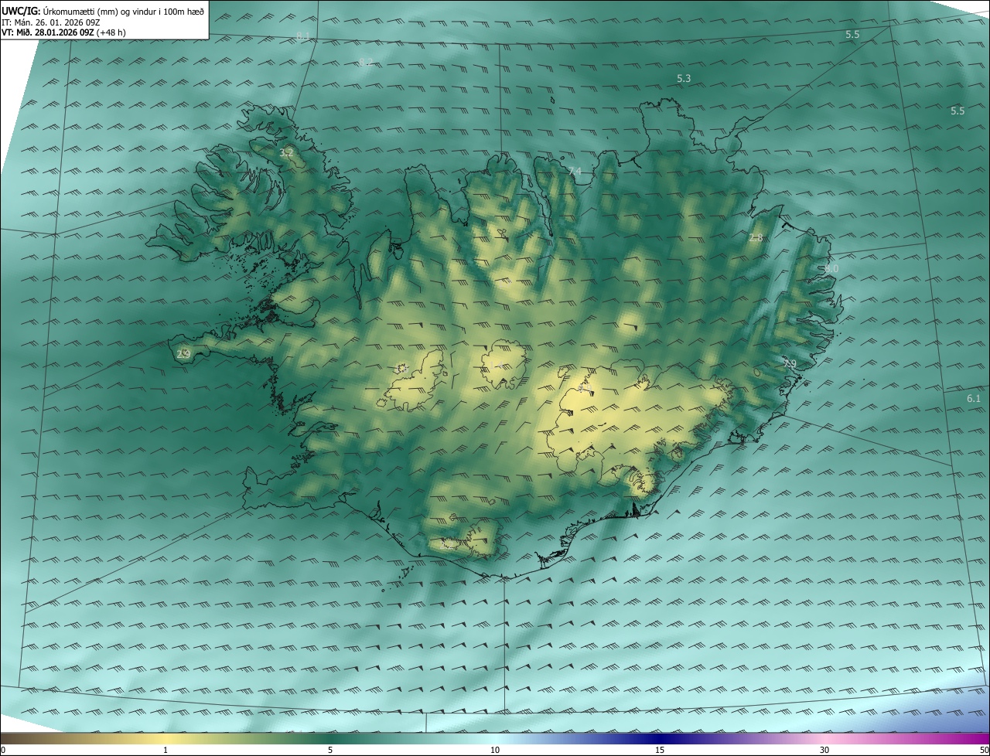990x756 pixels.
Task: Select the 8.0 value label
Action: tap(831, 268)
